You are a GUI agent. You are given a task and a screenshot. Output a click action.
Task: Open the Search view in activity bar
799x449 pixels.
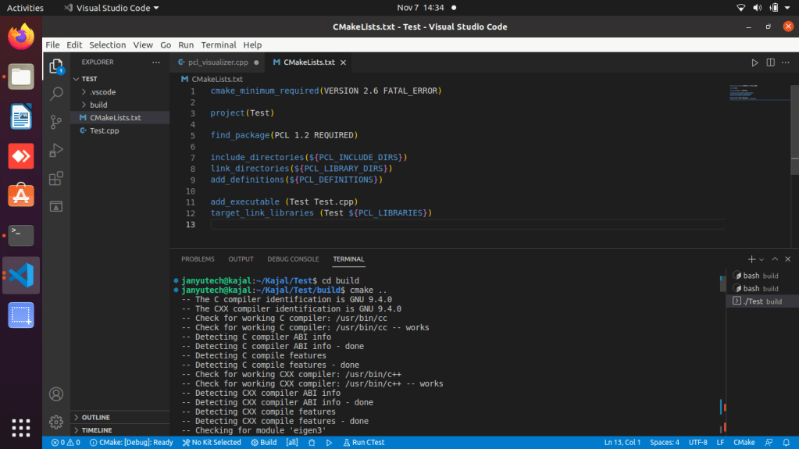pyautogui.click(x=56, y=94)
